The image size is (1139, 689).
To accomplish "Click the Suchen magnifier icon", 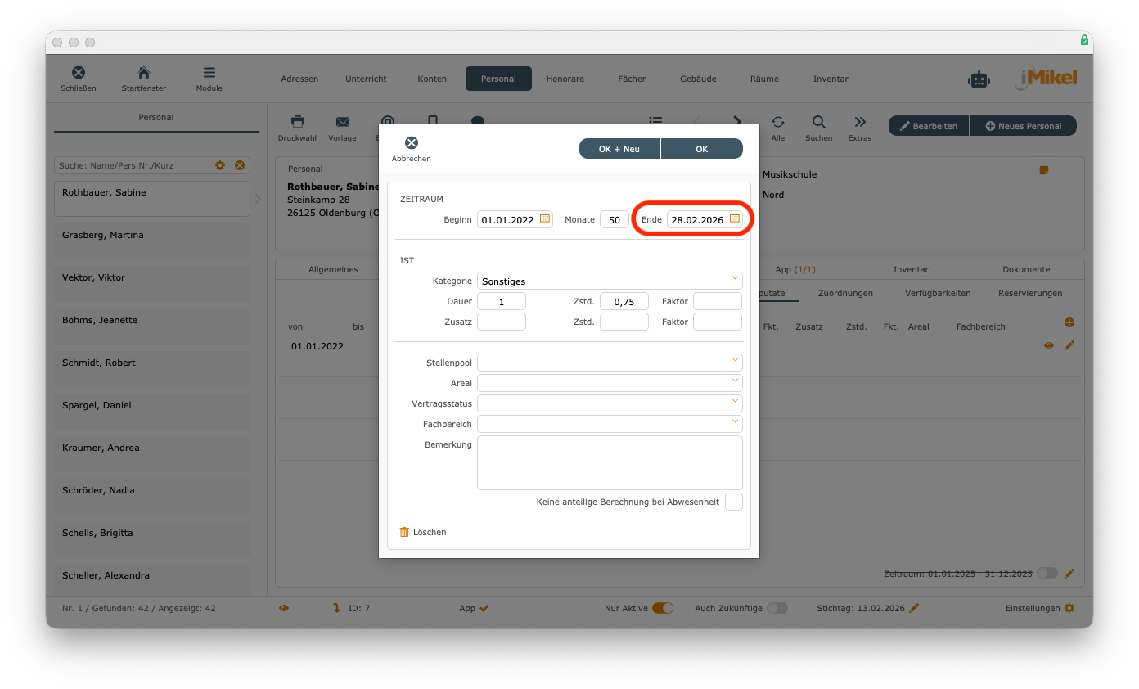I will pyautogui.click(x=818, y=122).
